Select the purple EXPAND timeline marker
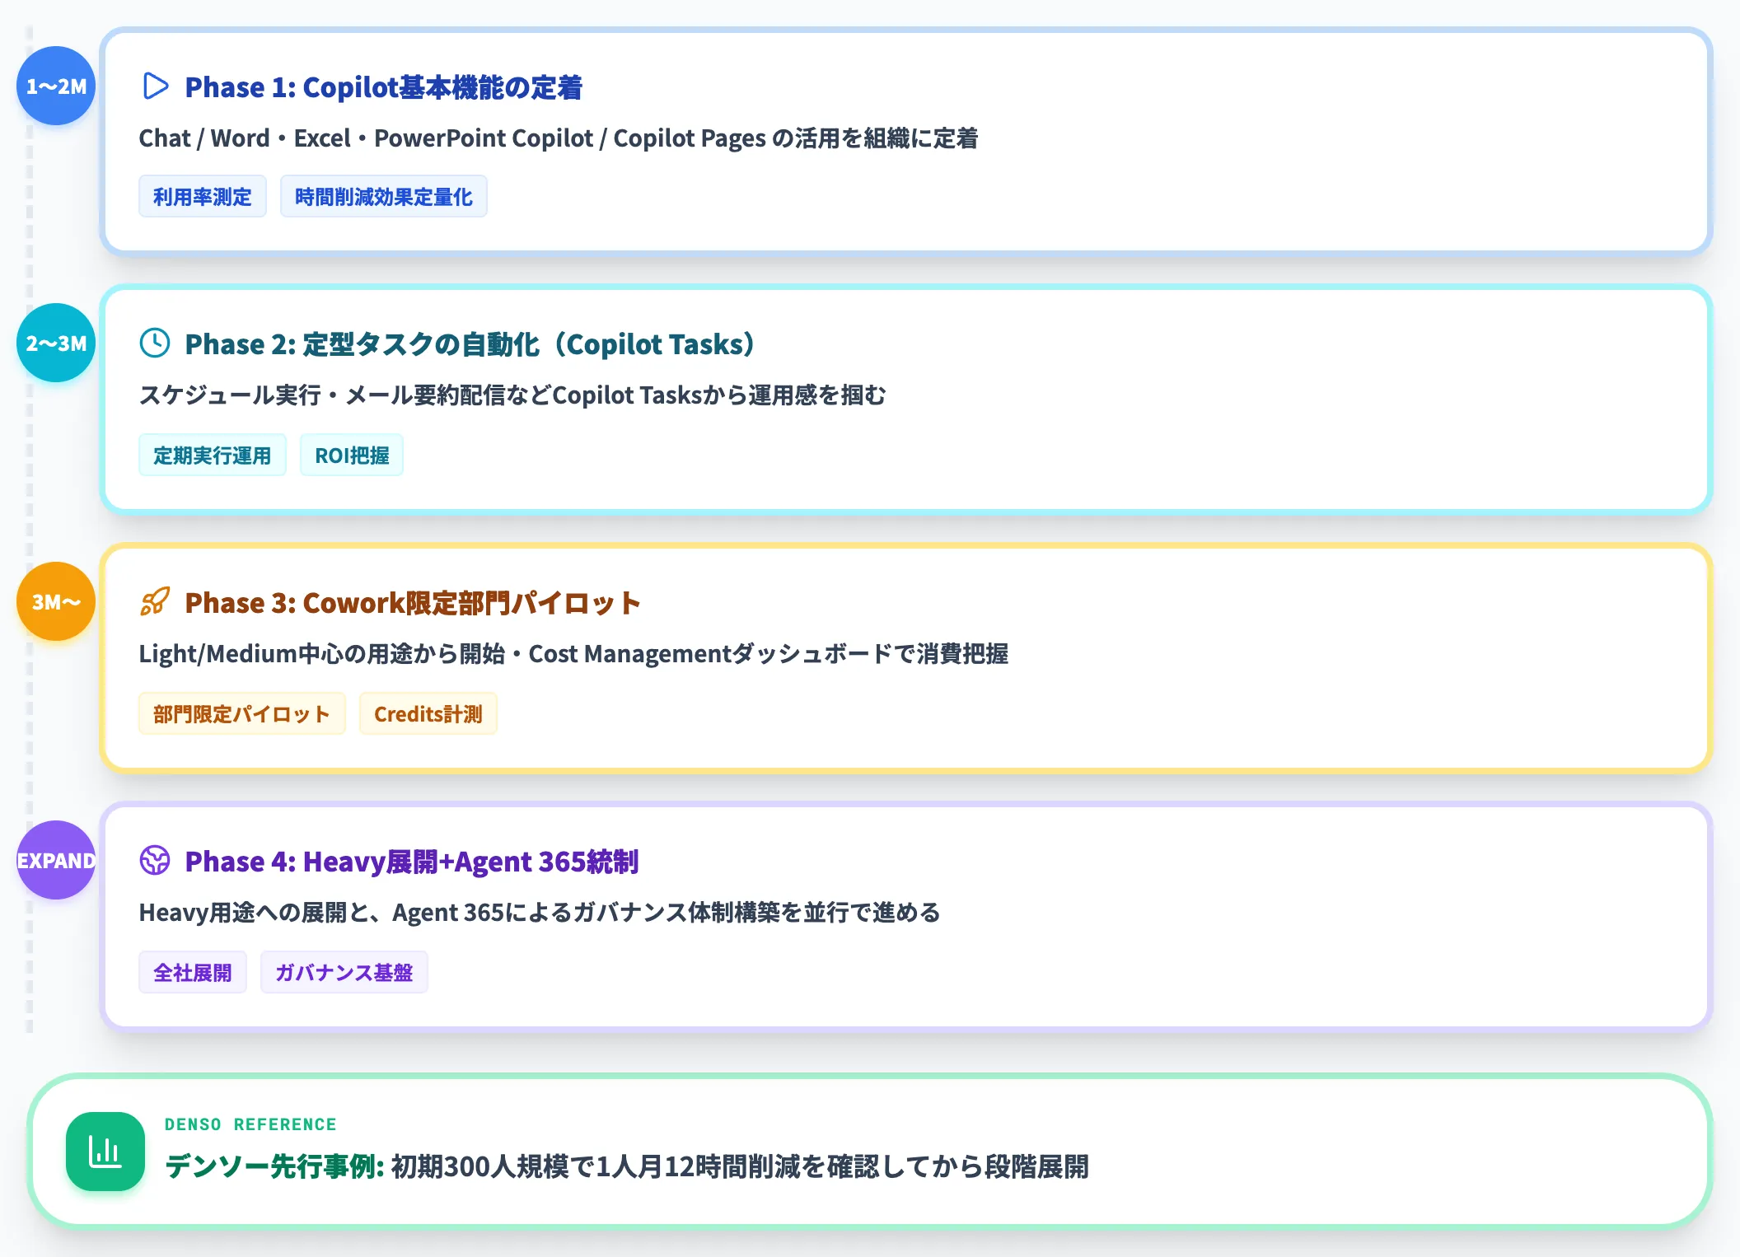1740x1257 pixels. [56, 860]
